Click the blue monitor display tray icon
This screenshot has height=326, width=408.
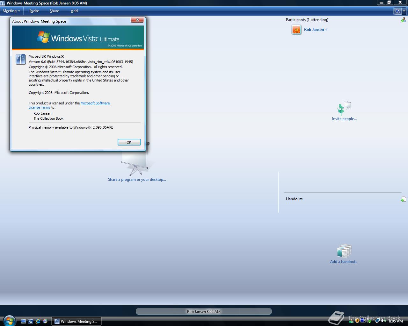363,321
